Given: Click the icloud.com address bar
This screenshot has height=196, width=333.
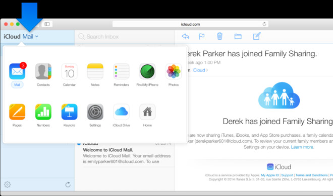Looking at the screenshot, I should (x=190, y=24).
